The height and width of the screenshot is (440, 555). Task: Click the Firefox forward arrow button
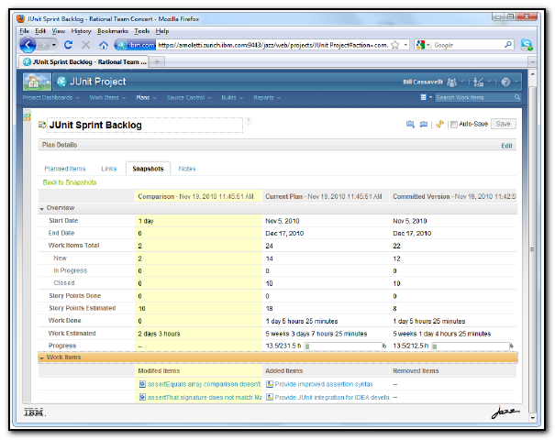(44, 45)
